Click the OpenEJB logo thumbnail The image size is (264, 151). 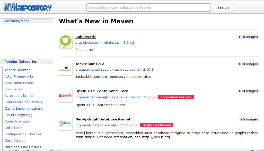66,96
